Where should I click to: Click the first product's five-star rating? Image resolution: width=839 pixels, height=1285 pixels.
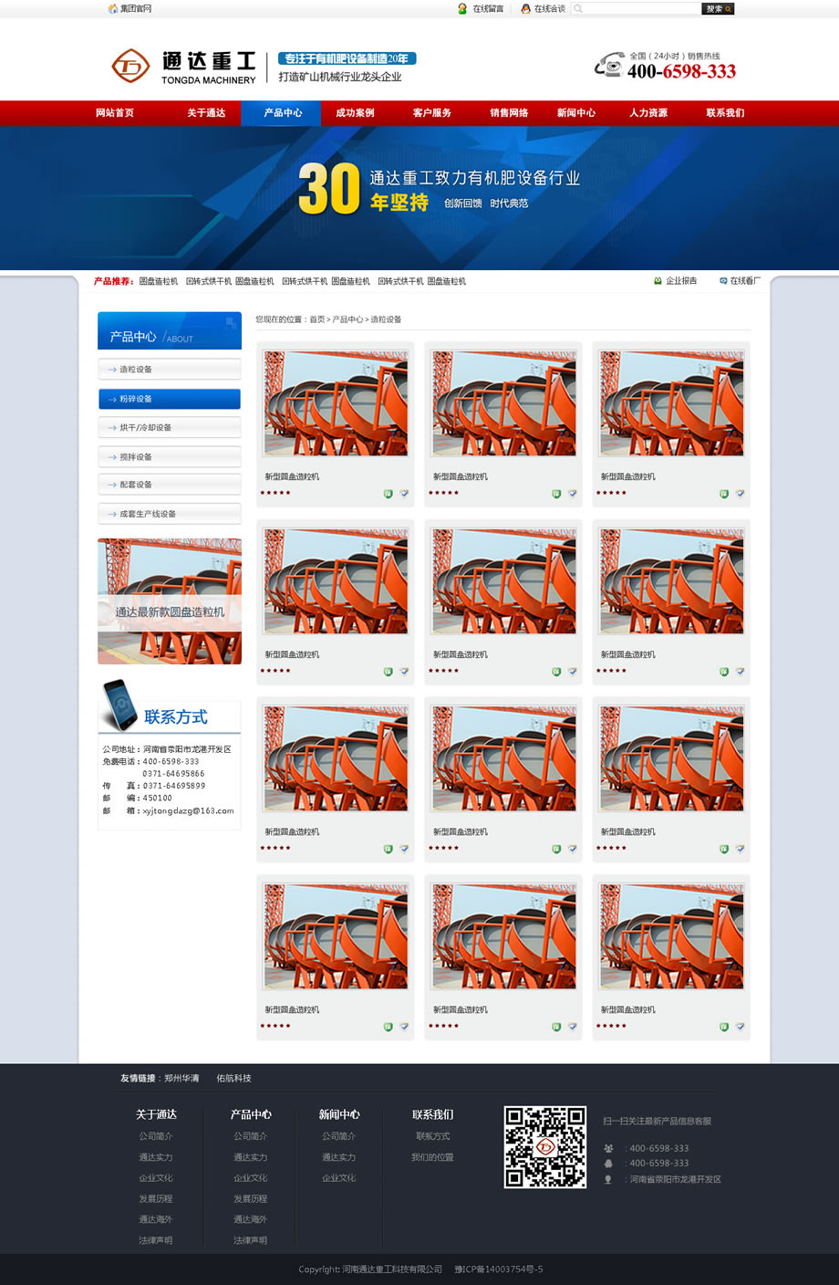[275, 493]
